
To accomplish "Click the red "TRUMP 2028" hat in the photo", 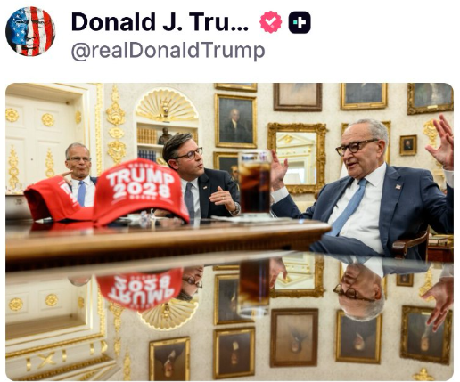I will tap(142, 191).
